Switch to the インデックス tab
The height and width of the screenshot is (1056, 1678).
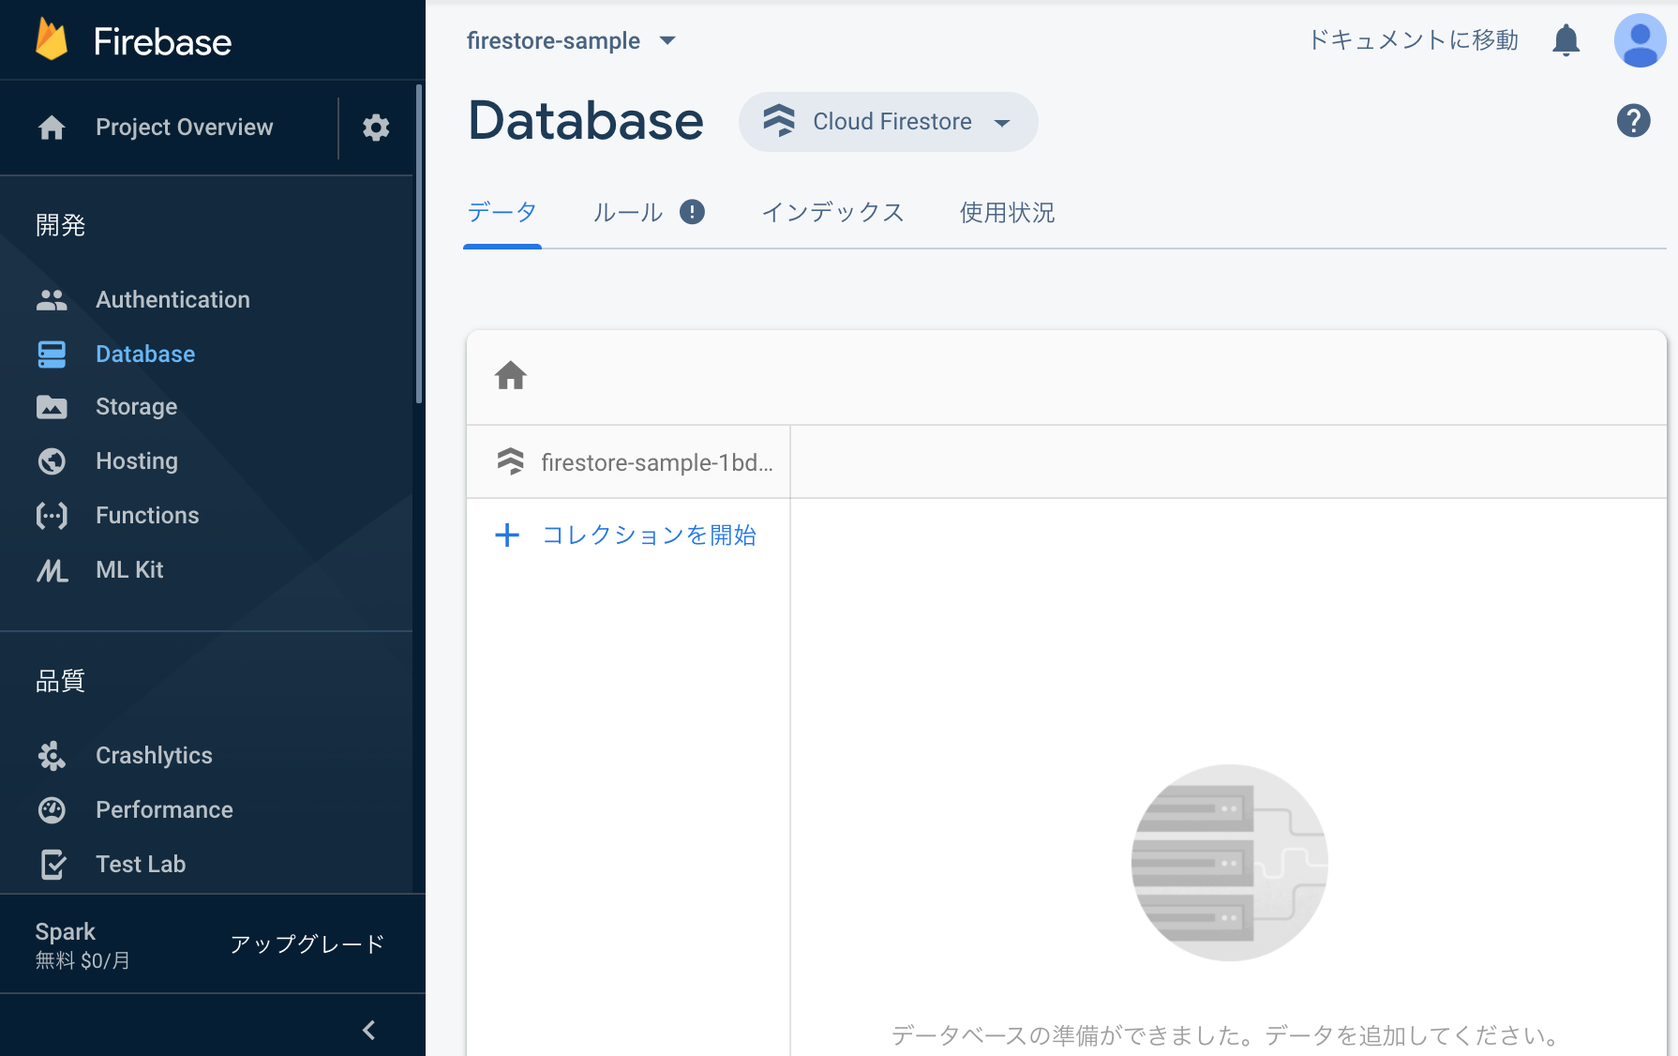pos(832,213)
